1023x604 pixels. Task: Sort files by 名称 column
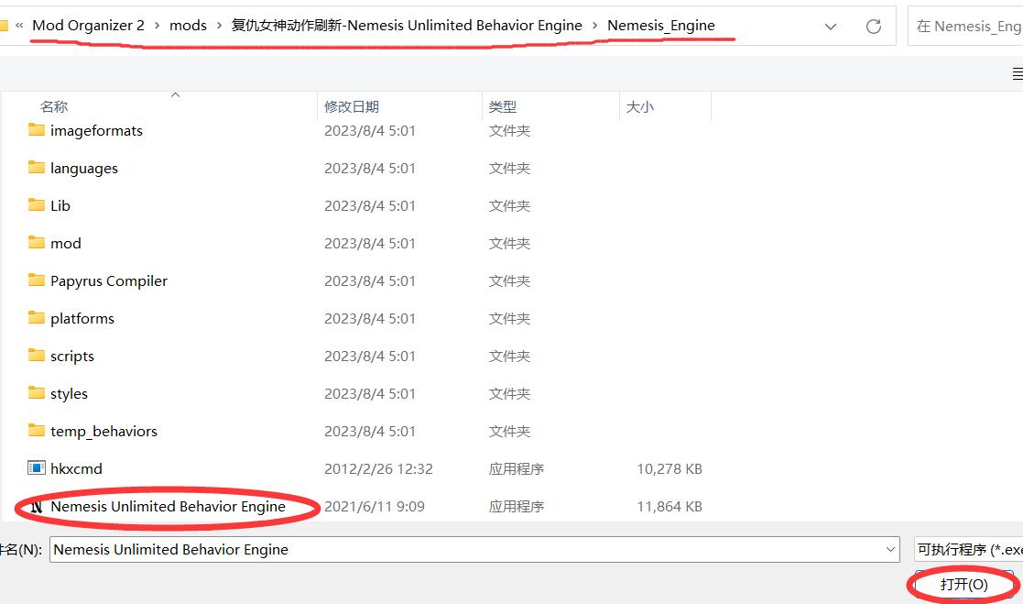[x=54, y=106]
